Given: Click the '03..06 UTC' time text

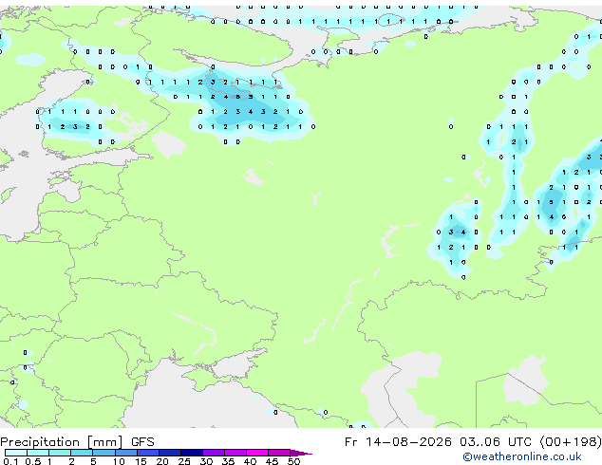Looking at the screenshot, I should point(498,442).
